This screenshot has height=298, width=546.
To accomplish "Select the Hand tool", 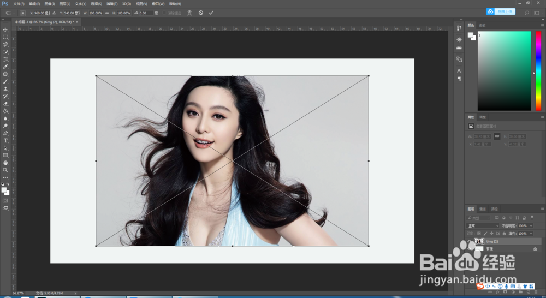I will point(5,163).
